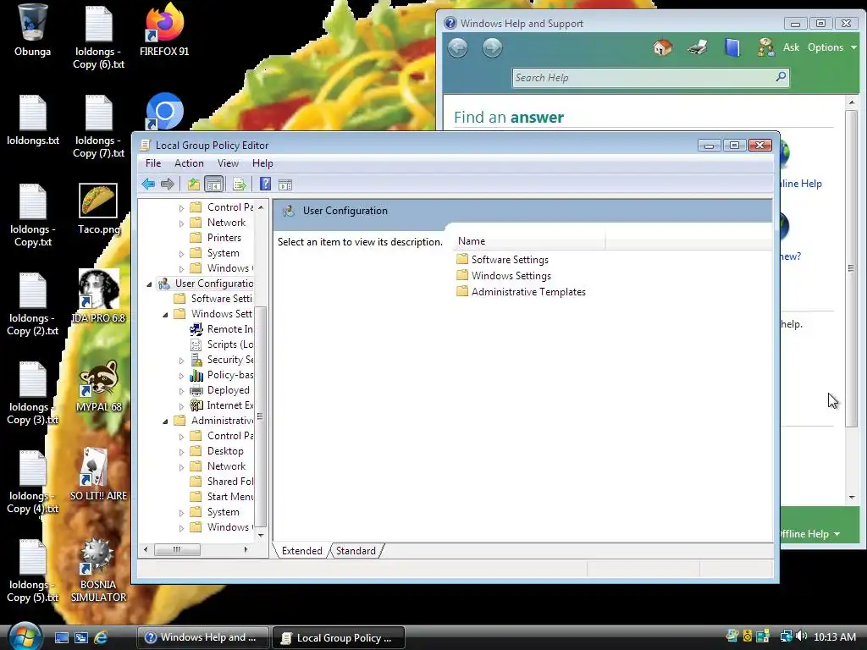Click the tree pane horizontal scrollbar thumb
The image size is (867, 650).
[x=177, y=549]
